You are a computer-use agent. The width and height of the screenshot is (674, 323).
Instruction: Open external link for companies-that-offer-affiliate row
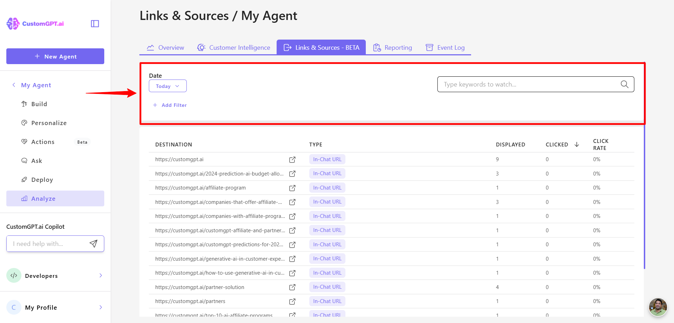(292, 202)
